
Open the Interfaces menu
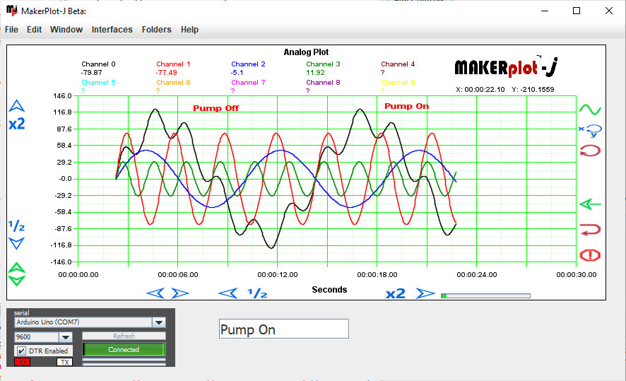(112, 30)
